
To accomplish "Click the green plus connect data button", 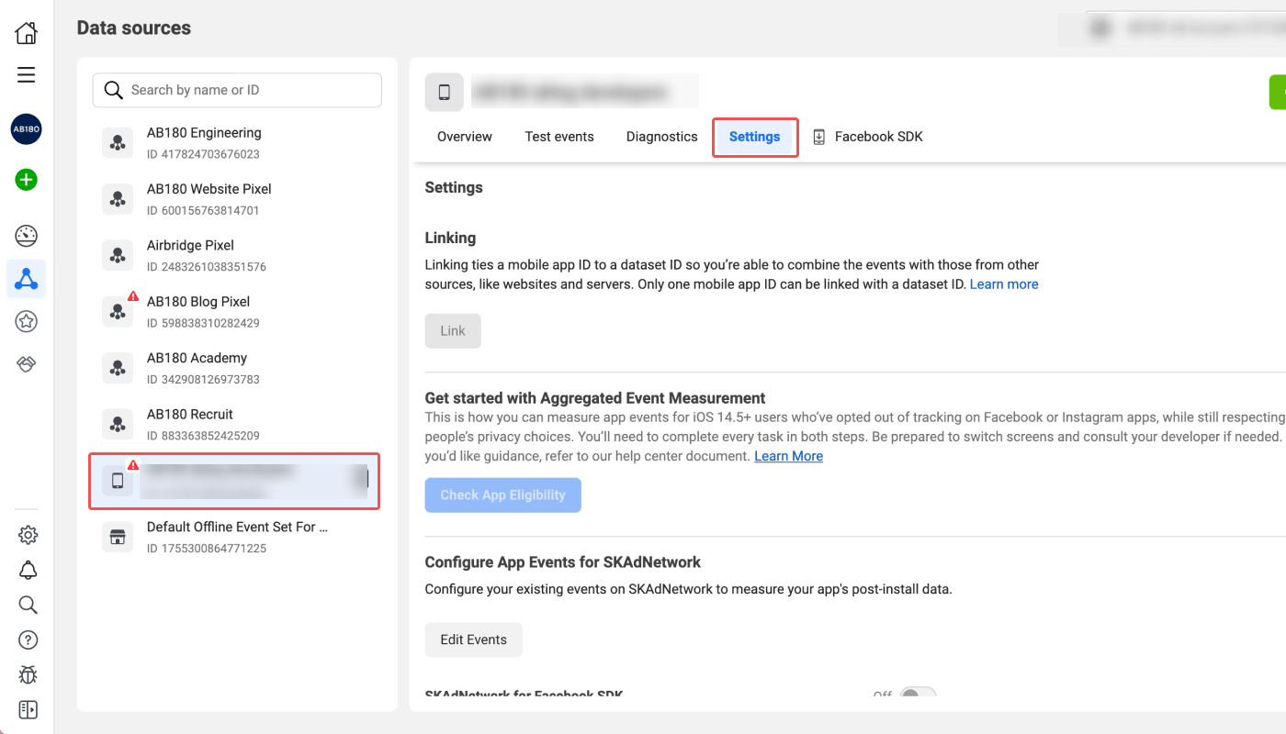I will (27, 180).
